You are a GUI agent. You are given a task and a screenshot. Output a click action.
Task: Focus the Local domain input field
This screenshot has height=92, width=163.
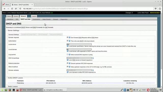pyautogui.click(x=79, y=49)
